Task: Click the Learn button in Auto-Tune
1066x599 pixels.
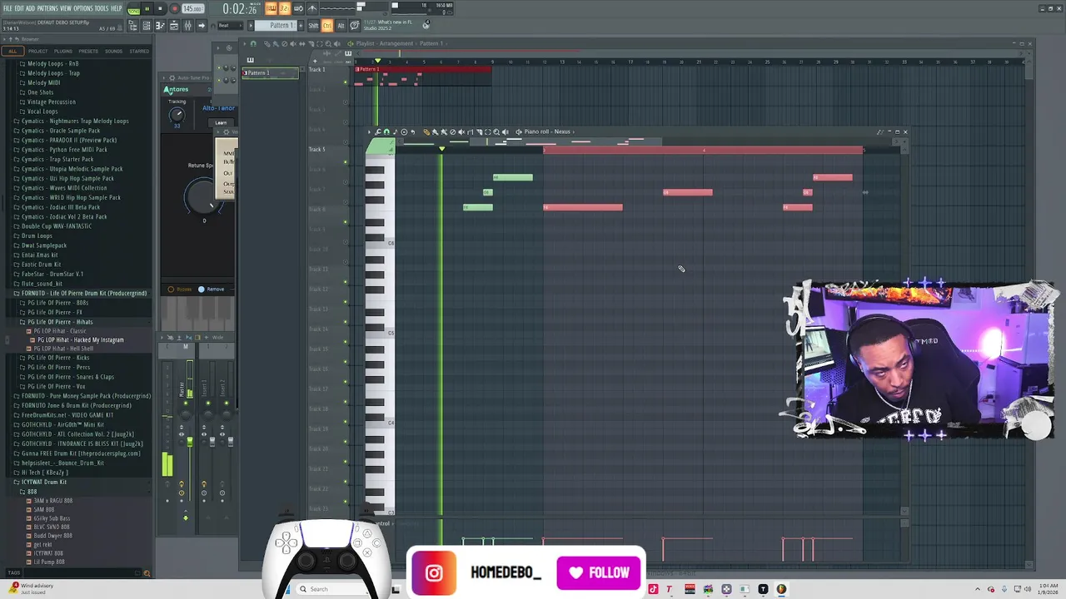Action: [221, 122]
